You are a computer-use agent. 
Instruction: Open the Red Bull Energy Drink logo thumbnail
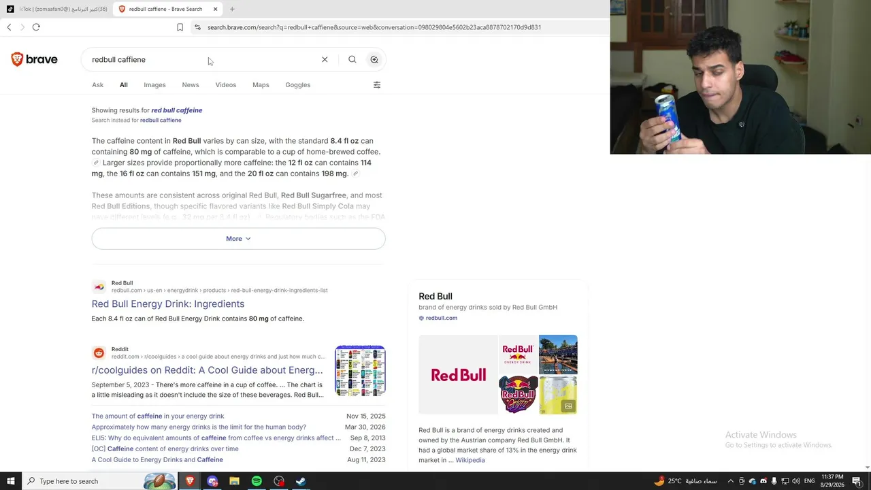pos(518,355)
